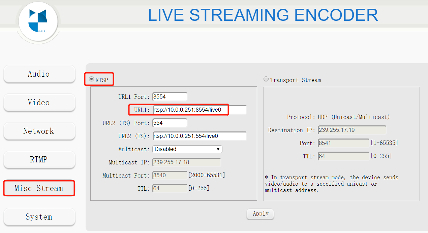The width and height of the screenshot is (428, 233).
Task: Select the RTSP radio button
Action: click(91, 79)
